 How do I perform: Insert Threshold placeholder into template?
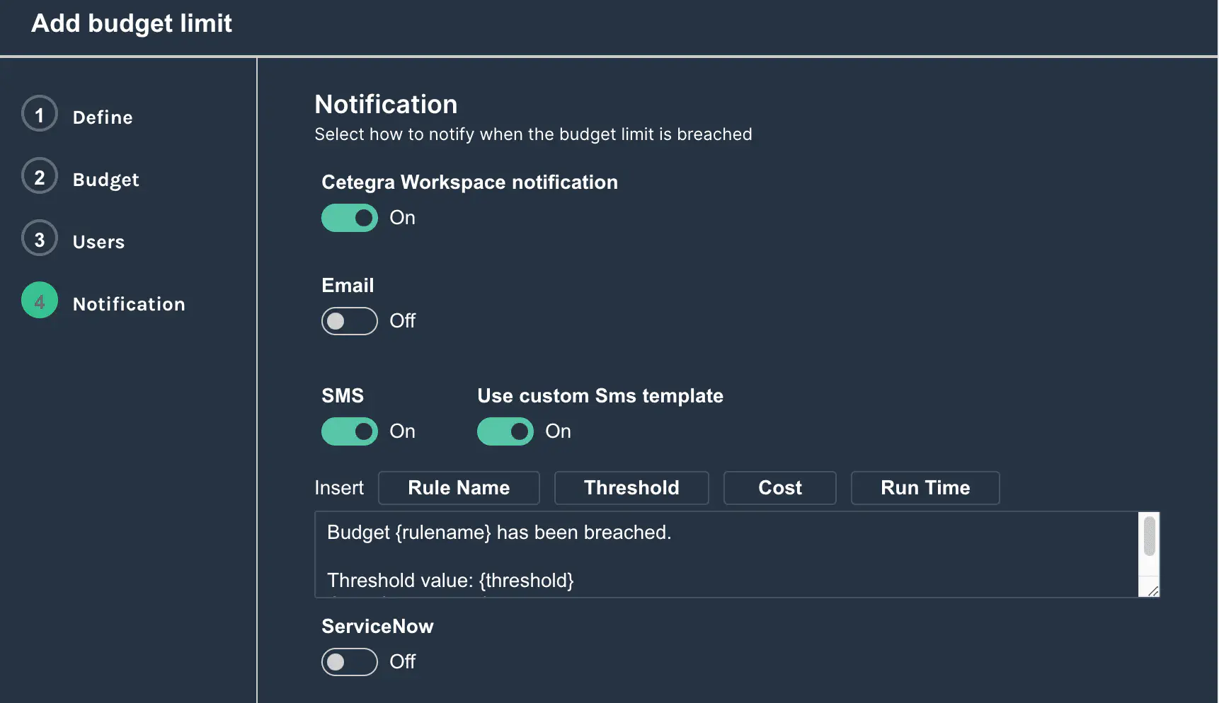click(x=631, y=488)
